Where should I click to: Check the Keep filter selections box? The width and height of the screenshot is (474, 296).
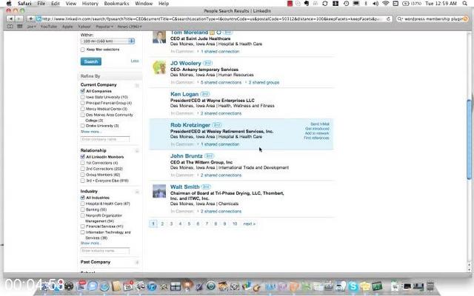(x=82, y=50)
